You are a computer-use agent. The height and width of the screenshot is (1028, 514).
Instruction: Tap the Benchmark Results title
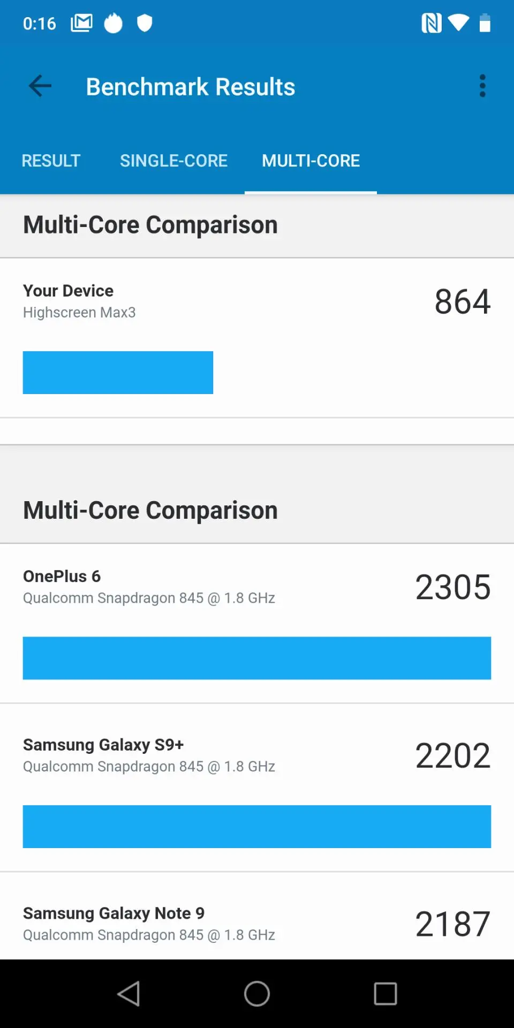(x=191, y=87)
